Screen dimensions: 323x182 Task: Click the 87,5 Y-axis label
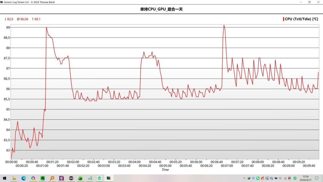coord(7,58)
